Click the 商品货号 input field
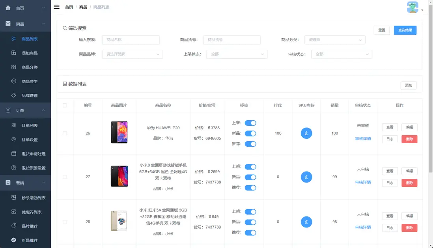 click(232, 40)
